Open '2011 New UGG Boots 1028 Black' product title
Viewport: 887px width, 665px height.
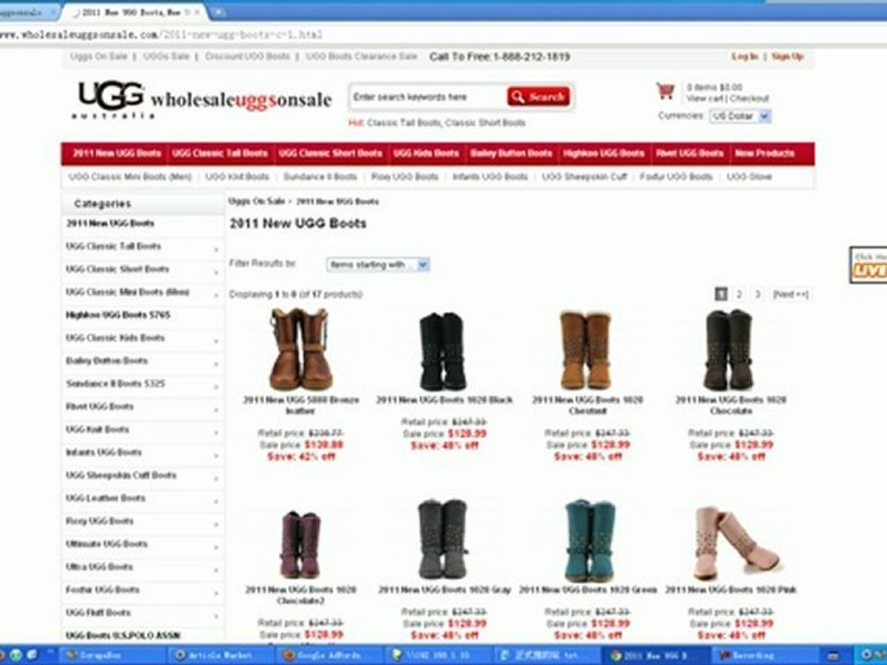pos(444,400)
